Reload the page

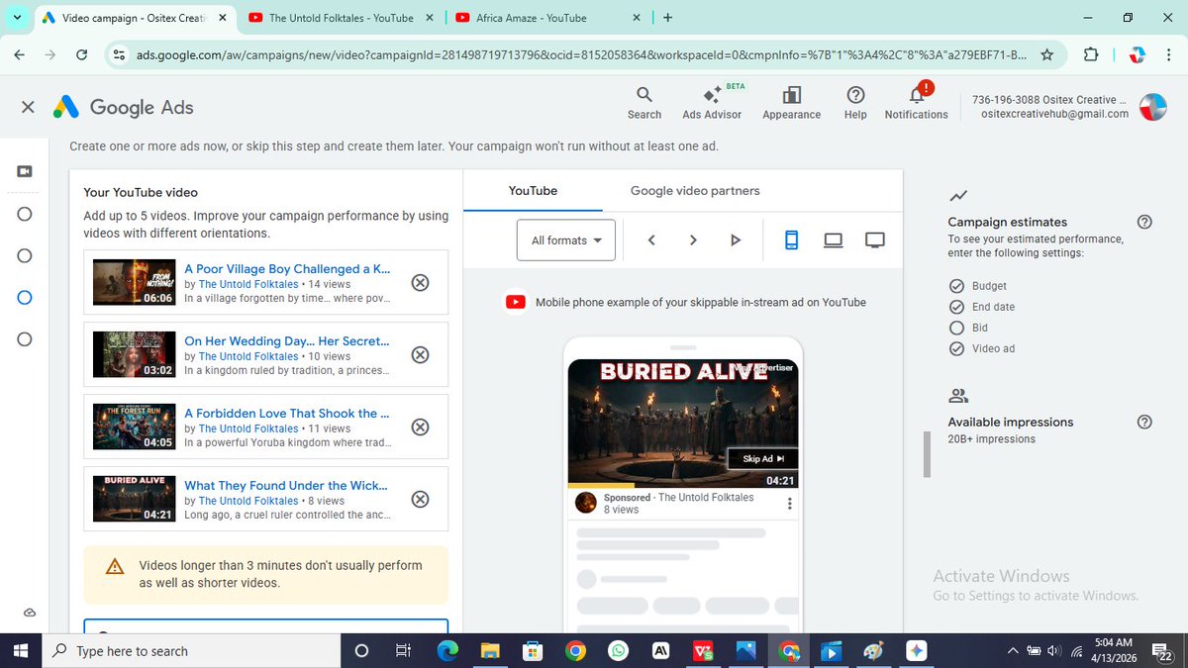tap(82, 55)
